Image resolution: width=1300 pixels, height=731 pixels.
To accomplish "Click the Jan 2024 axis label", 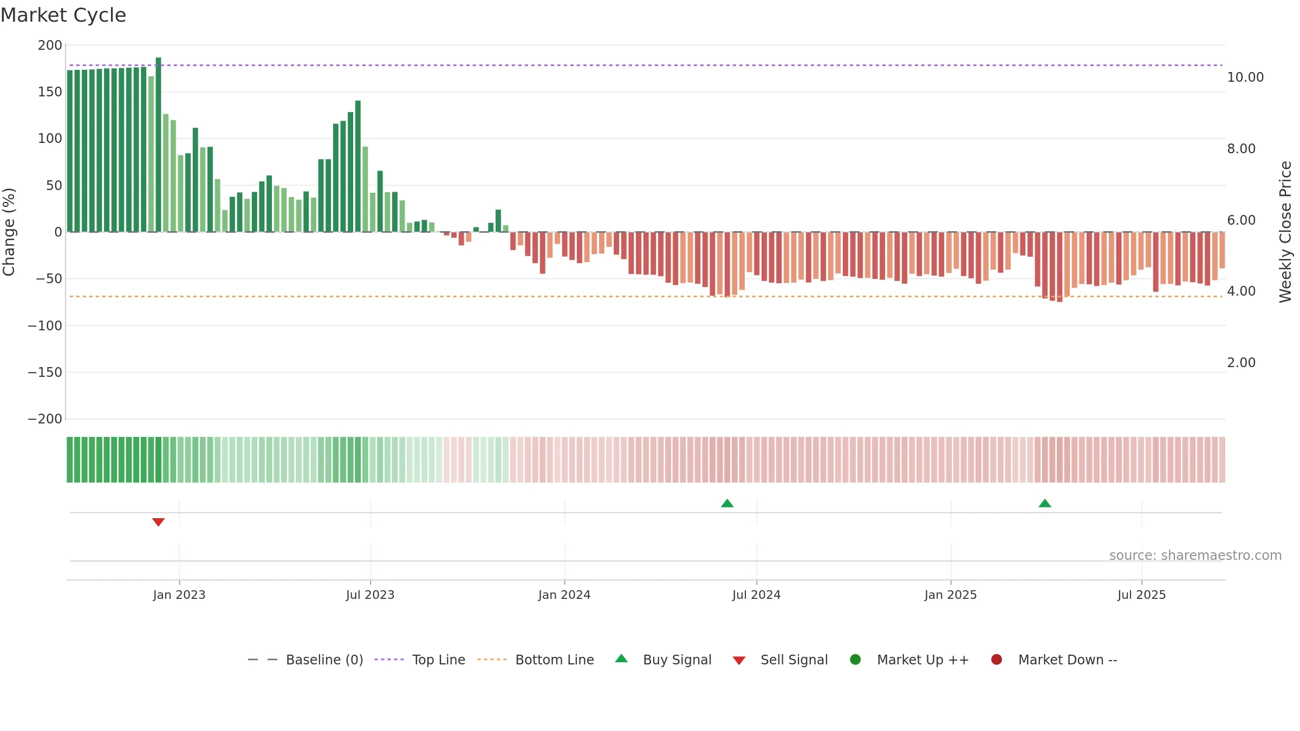I will click(564, 595).
